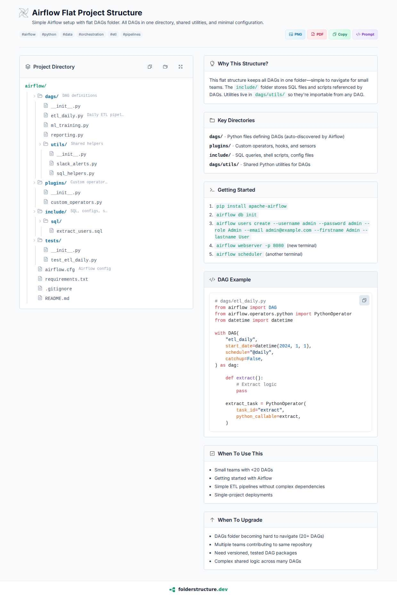Toggle the sql/ subfolder chevron
The width and height of the screenshot is (397, 598).
coord(40,221)
